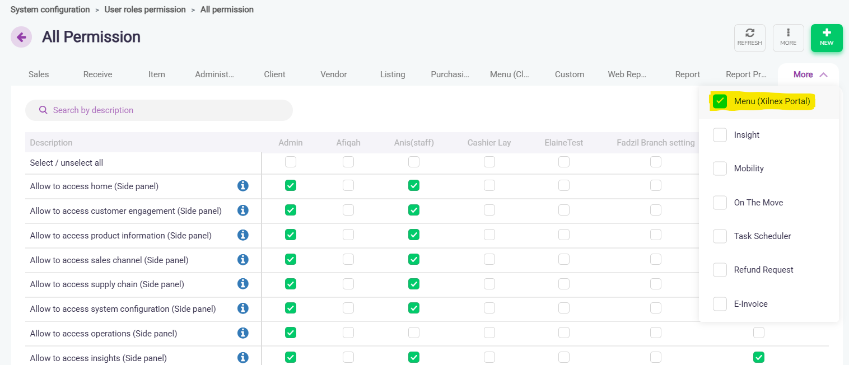
Task: Switch to the Sales tab
Action: click(39, 74)
